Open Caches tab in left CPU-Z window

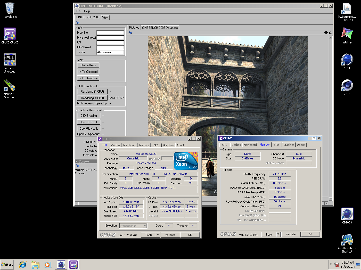click(116, 145)
